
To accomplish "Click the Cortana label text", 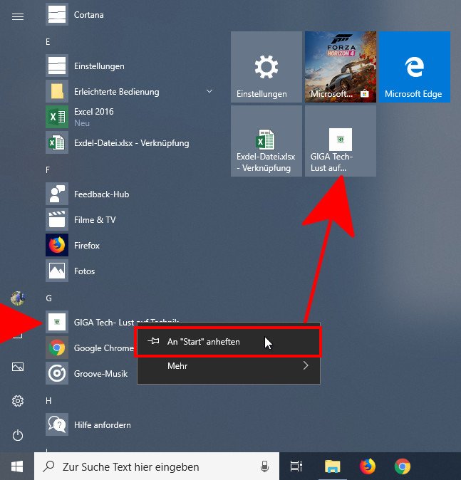I will click(x=89, y=15).
